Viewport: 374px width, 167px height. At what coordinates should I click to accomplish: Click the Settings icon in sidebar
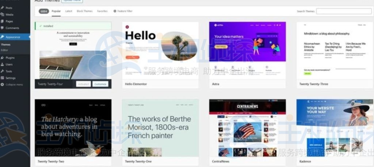[x=2, y=78]
